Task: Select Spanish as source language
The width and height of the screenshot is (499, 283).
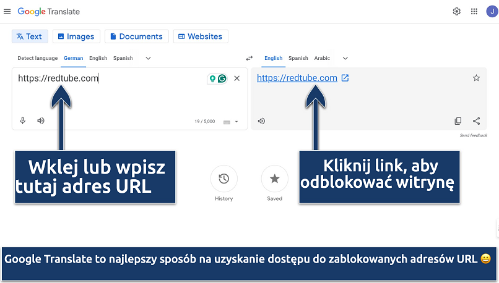Action: [x=123, y=58]
